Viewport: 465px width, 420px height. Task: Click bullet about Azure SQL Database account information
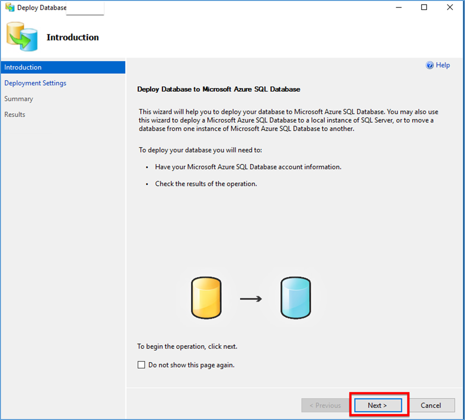(x=248, y=167)
